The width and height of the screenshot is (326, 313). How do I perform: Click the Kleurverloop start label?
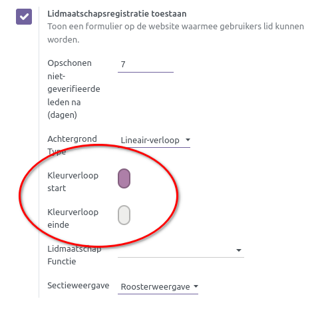(73, 182)
